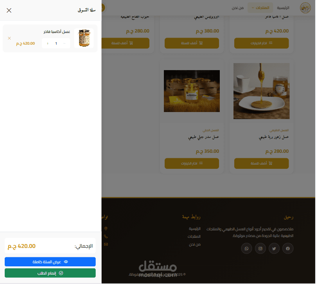Increase cart item quantity with plus
Viewport: 316px width, 284px height.
[x=48, y=43]
